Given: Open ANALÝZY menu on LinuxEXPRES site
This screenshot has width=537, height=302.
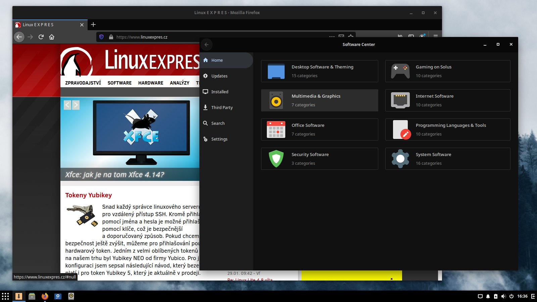Looking at the screenshot, I should (180, 83).
